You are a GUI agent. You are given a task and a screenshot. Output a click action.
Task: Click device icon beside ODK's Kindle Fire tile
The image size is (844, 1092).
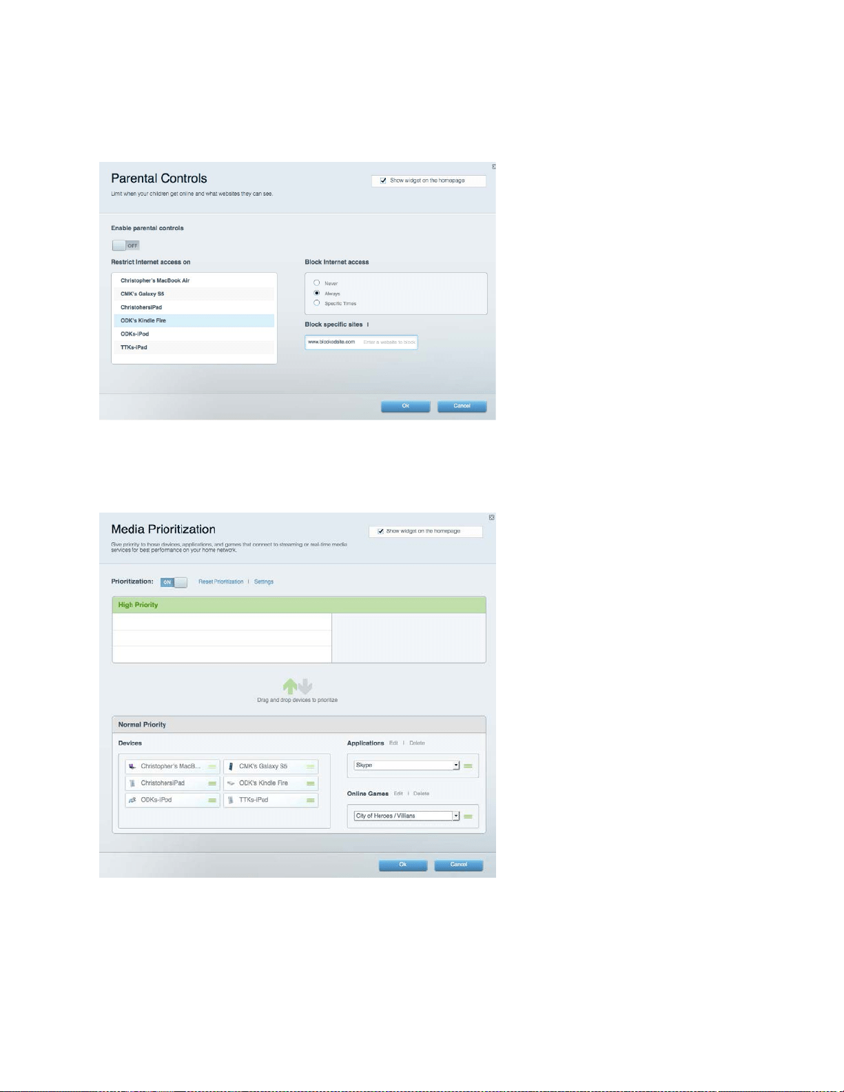[x=231, y=783]
